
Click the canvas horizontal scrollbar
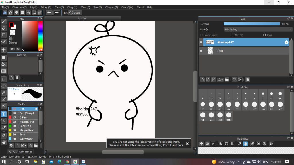pyautogui.click(x=123, y=152)
